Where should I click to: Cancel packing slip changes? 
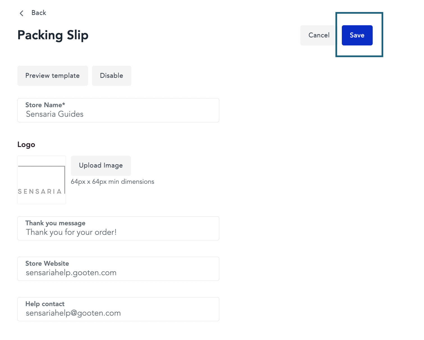319,35
